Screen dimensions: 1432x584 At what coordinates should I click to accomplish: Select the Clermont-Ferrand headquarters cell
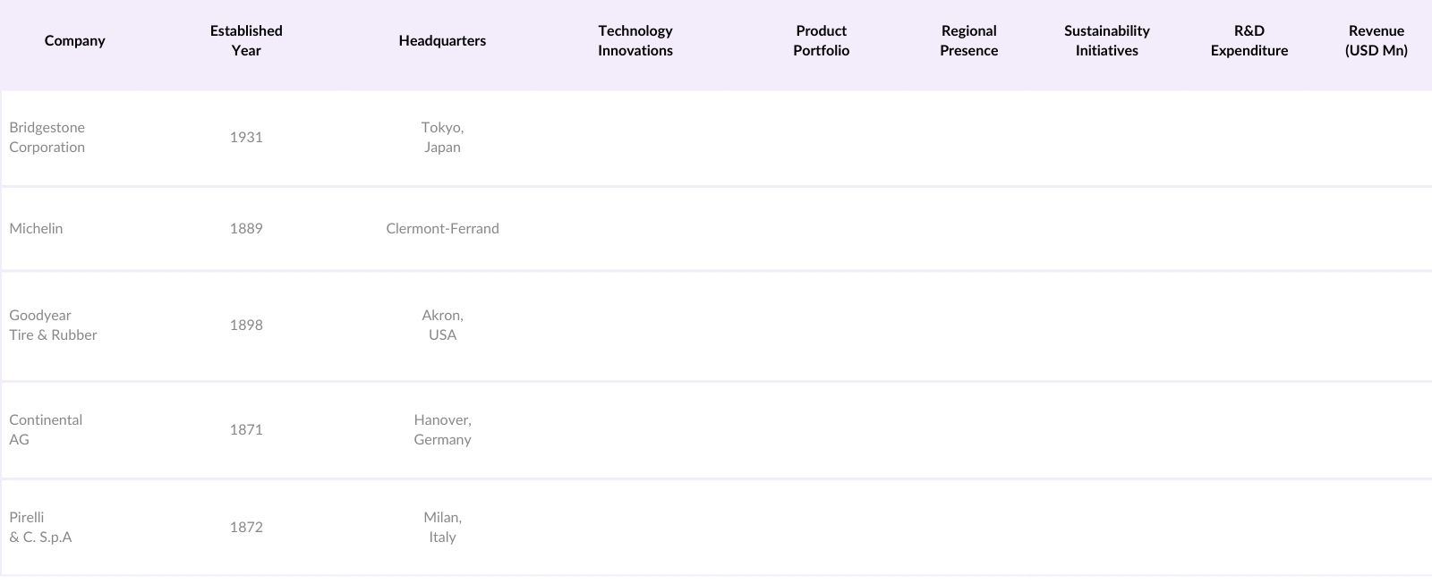pos(442,229)
